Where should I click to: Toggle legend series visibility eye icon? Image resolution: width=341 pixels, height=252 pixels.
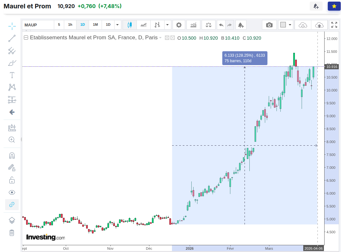[167, 38]
